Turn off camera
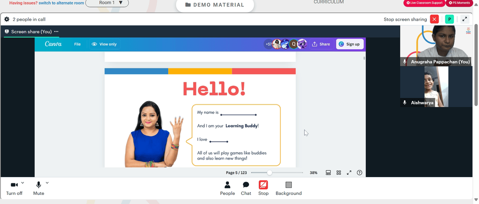 [14, 188]
